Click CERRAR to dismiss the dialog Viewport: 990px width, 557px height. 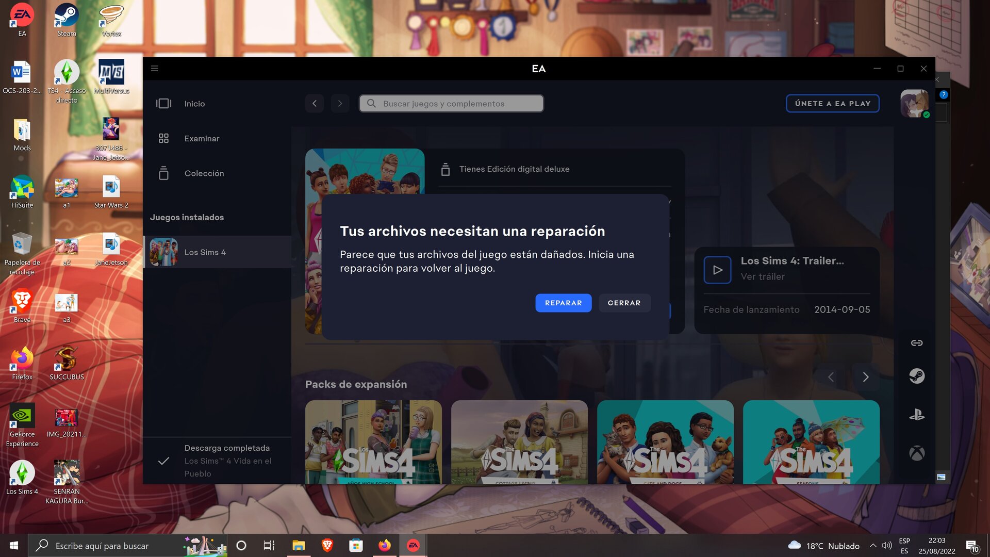(624, 303)
